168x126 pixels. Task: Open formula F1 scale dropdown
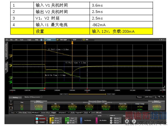click(118, 118)
